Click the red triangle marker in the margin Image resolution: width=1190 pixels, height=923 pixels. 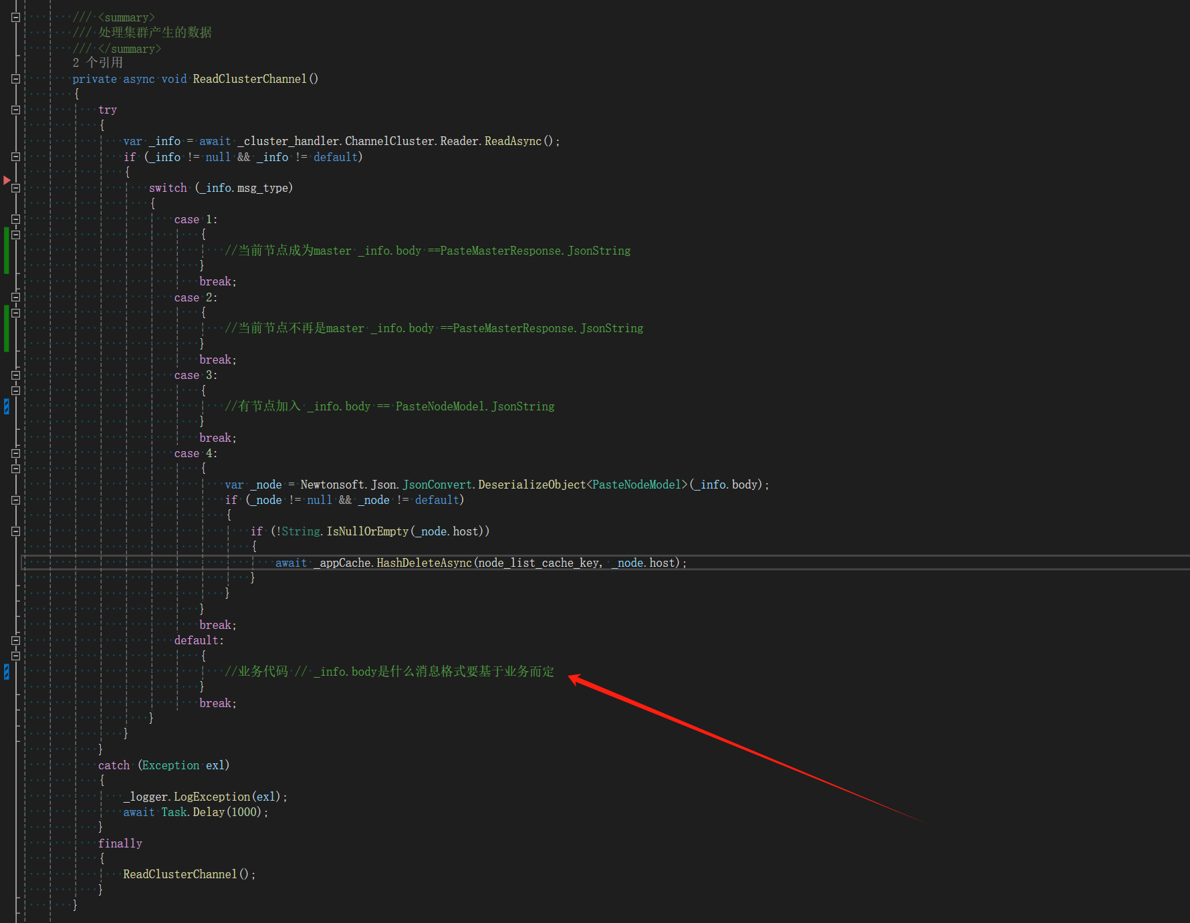[x=7, y=180]
